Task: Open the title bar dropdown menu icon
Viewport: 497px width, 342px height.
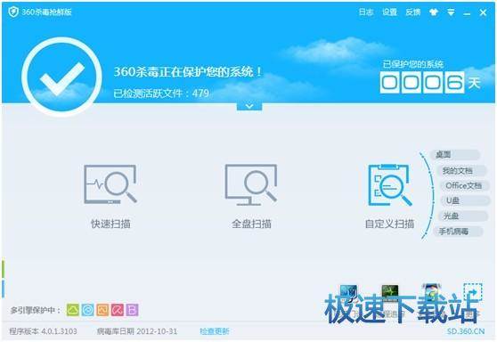Action: pyautogui.click(x=451, y=12)
